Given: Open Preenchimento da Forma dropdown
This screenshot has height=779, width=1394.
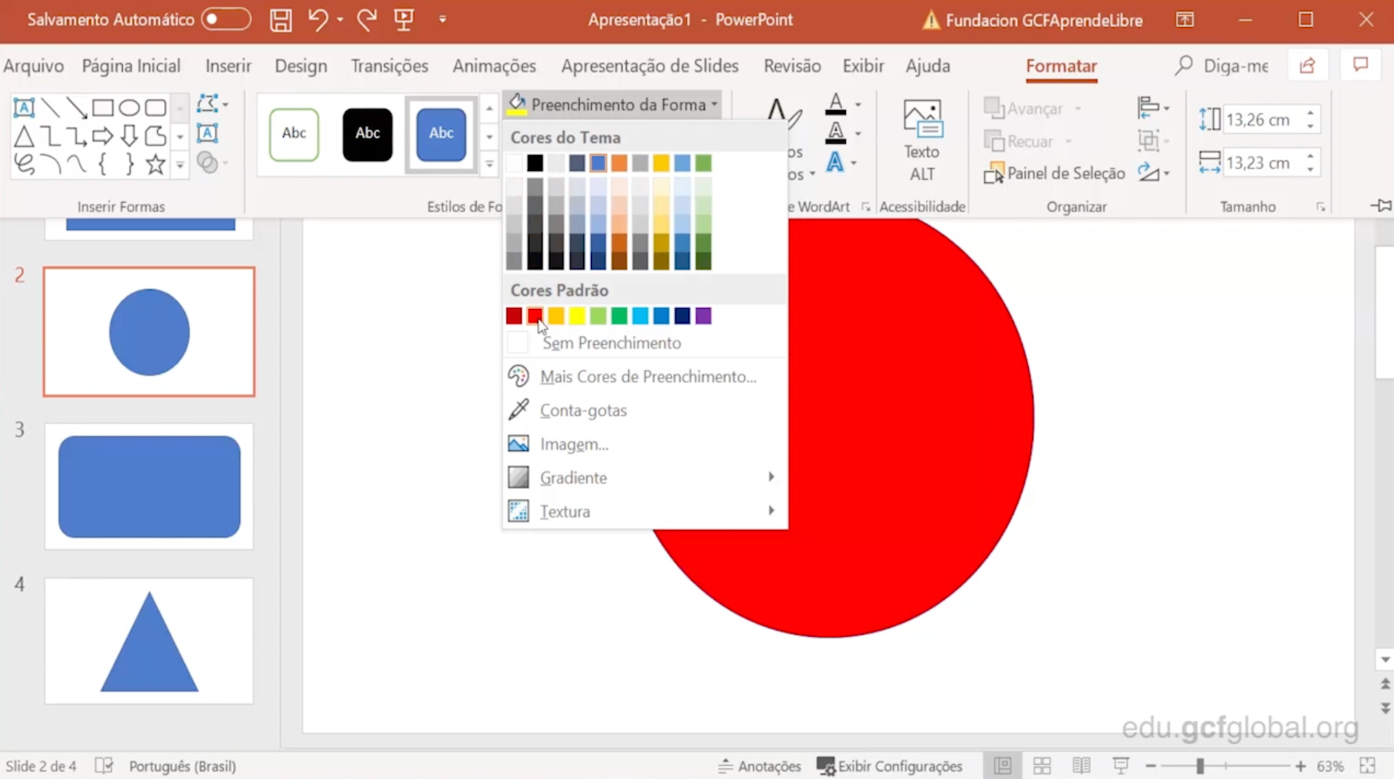Looking at the screenshot, I should (x=614, y=105).
